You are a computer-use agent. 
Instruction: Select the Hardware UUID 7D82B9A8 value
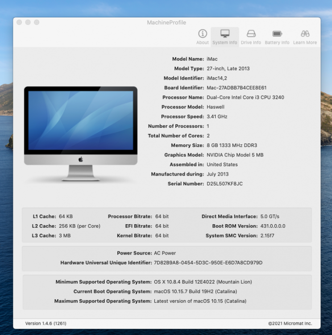pyautogui.click(x=208, y=263)
